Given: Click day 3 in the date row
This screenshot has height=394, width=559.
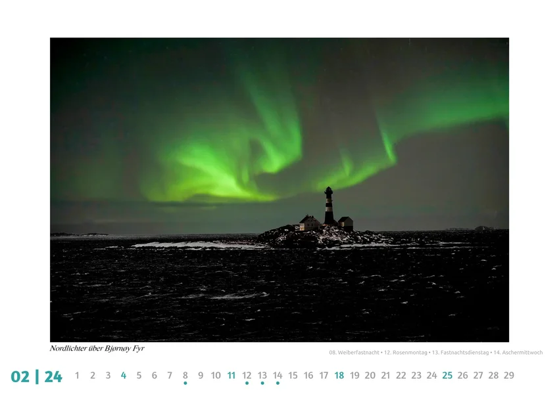Looking at the screenshot, I should 108,376.
